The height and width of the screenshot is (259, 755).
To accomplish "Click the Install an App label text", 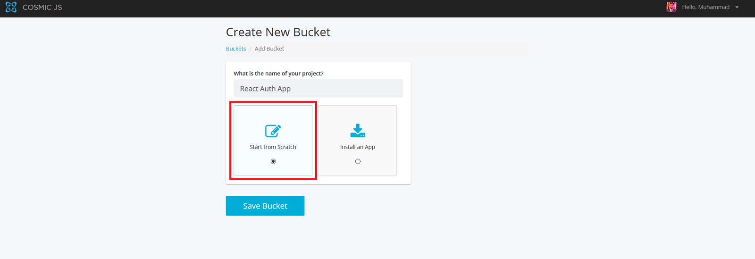I will coord(358,147).
